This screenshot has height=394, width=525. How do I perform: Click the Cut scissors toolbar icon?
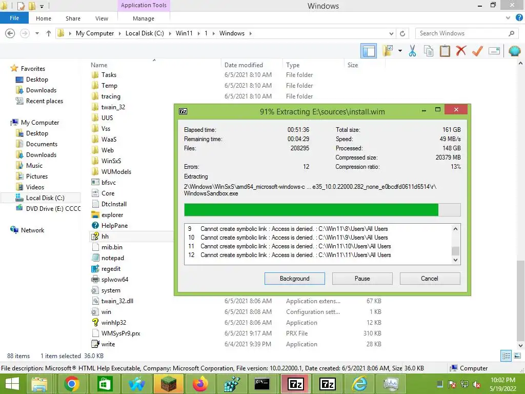click(x=412, y=51)
